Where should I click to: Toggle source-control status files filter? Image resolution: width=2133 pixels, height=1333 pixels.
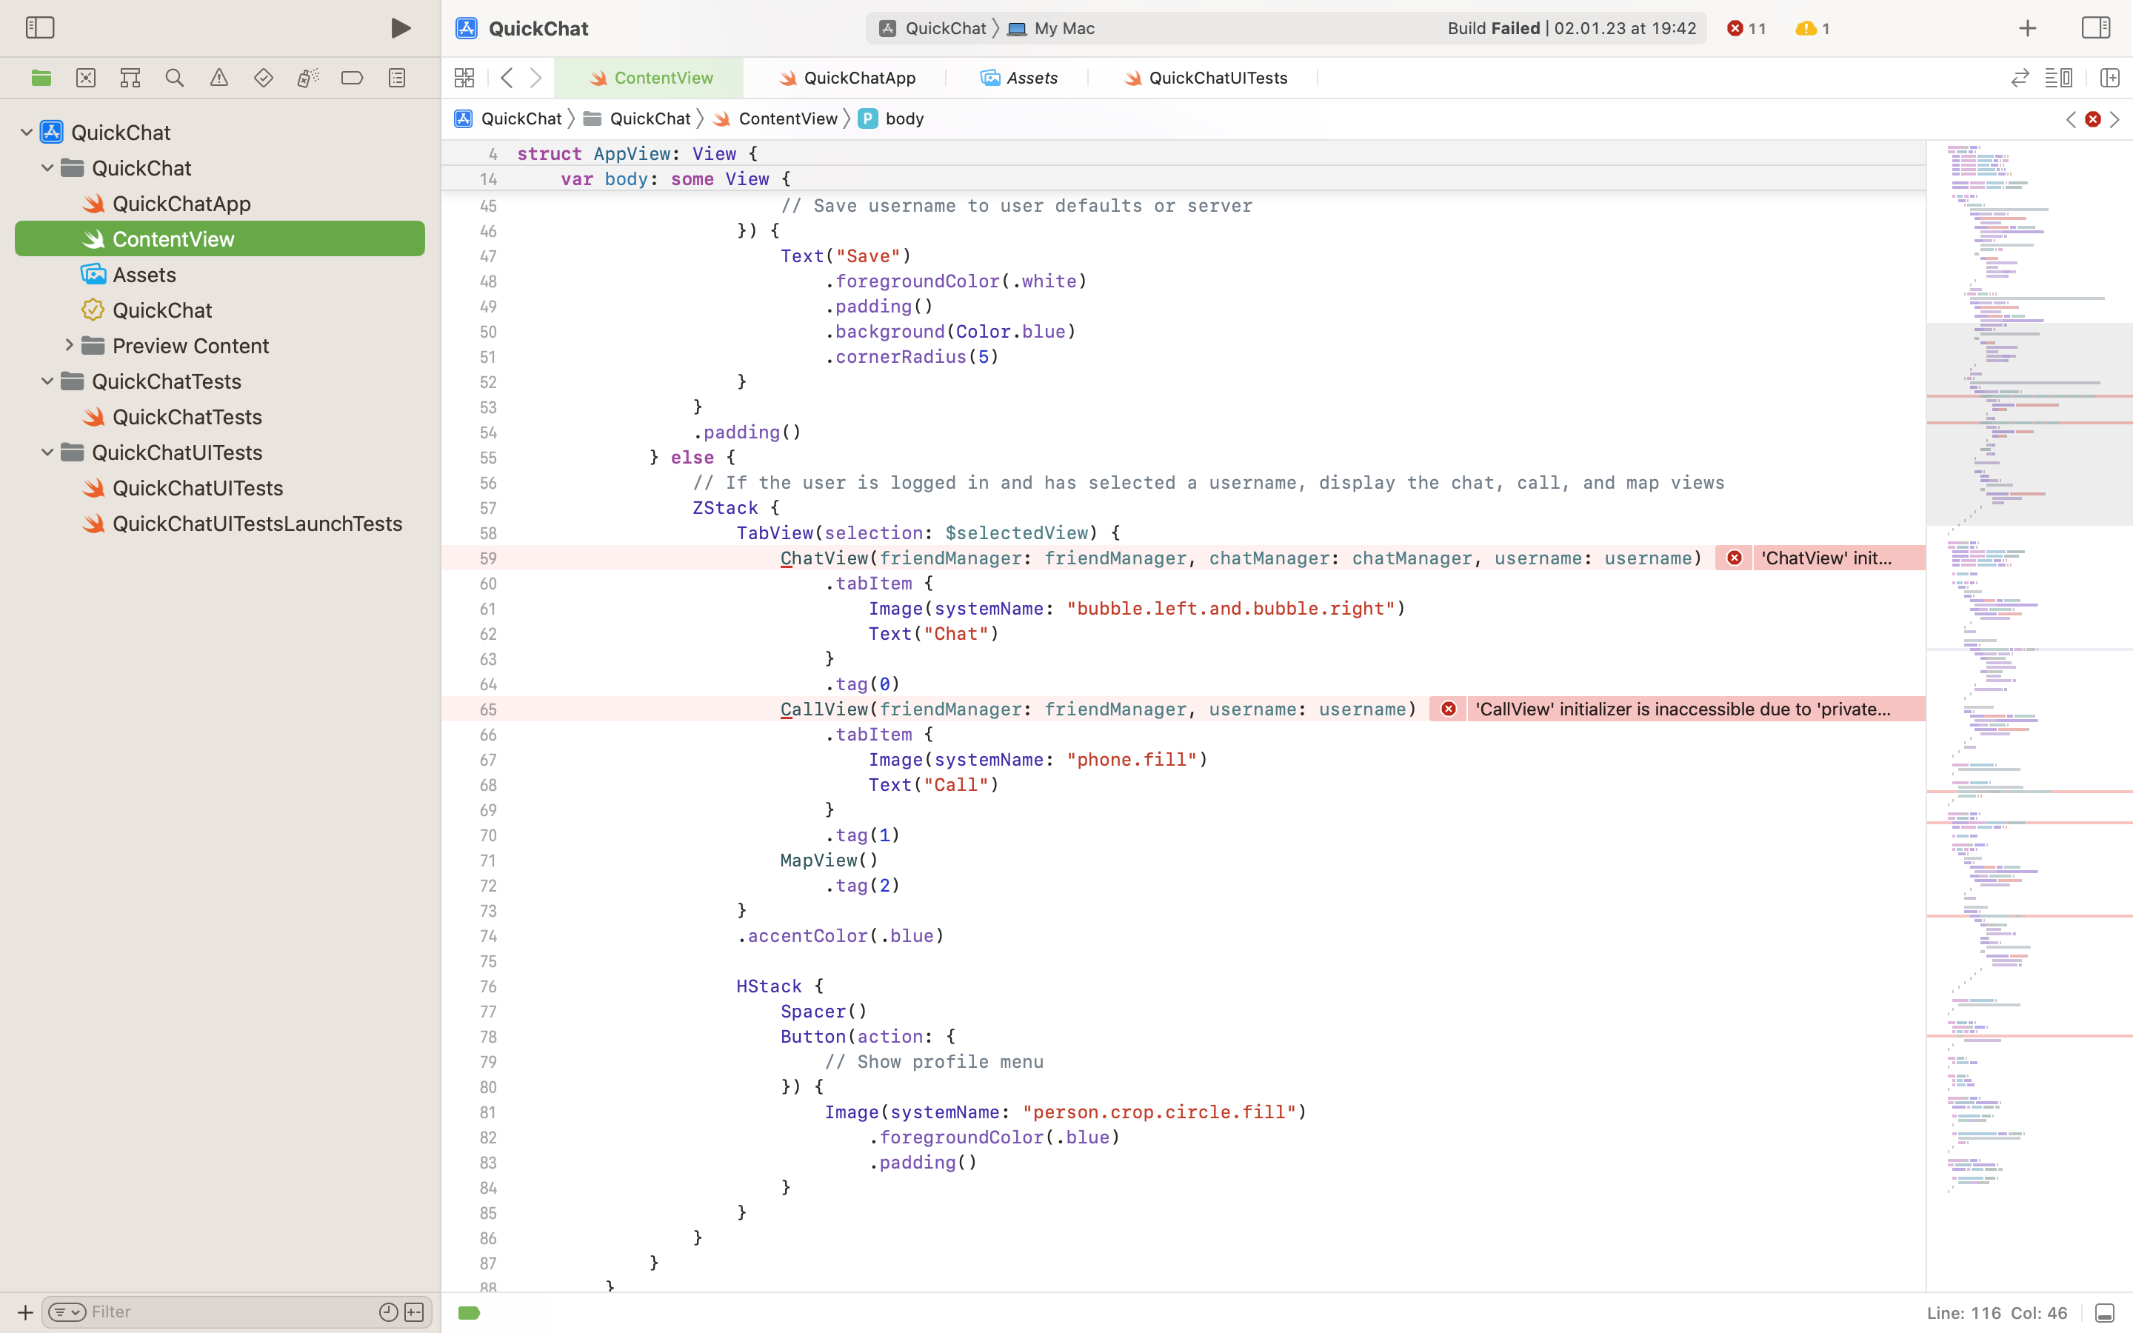(x=414, y=1312)
